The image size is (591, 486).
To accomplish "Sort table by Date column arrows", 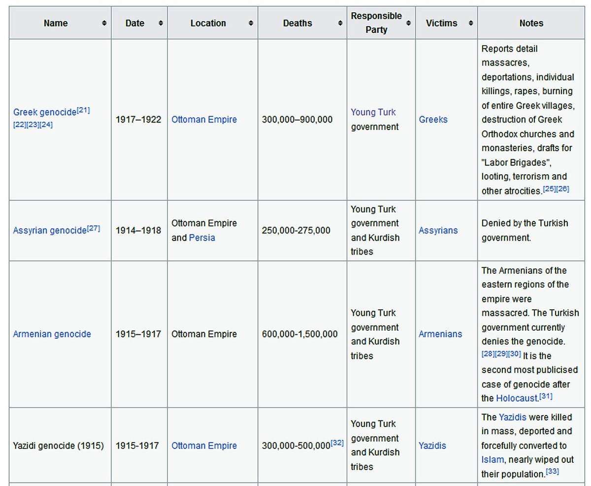I will click(x=161, y=23).
